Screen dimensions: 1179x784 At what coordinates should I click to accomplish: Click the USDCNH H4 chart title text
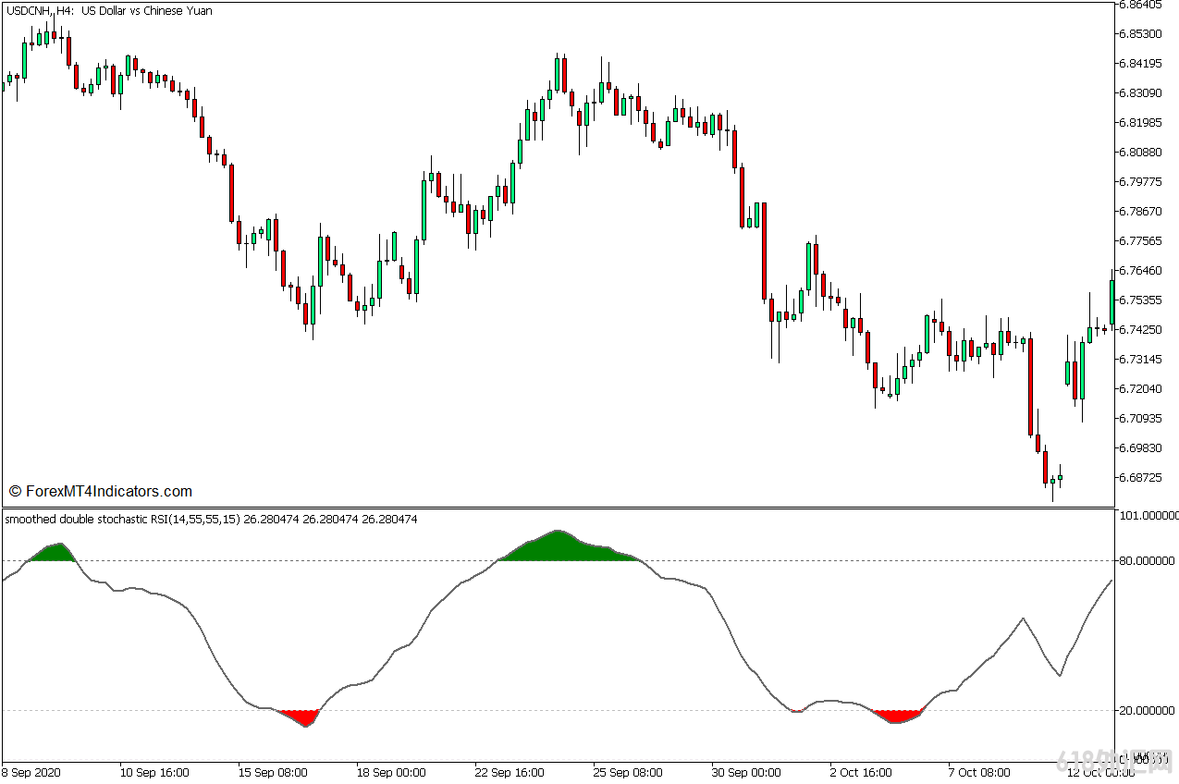106,10
